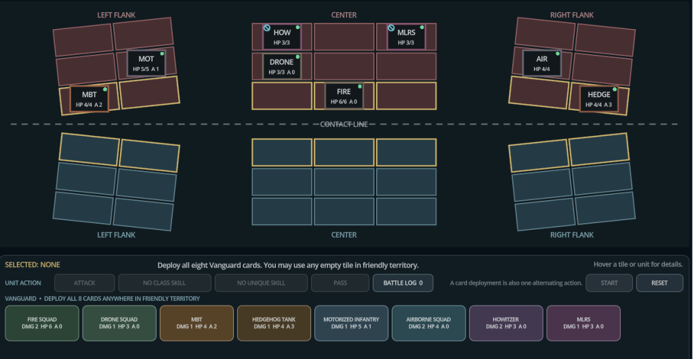The image size is (694, 359).
Task: Click the blocked icon on HOW unit
Action: point(267,28)
